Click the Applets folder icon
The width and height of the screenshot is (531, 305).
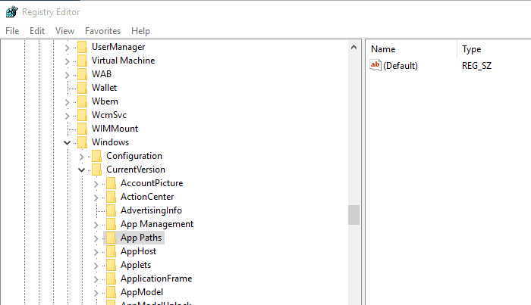[111, 265]
